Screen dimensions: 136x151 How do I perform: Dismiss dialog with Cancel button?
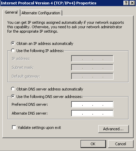pos(121,144)
